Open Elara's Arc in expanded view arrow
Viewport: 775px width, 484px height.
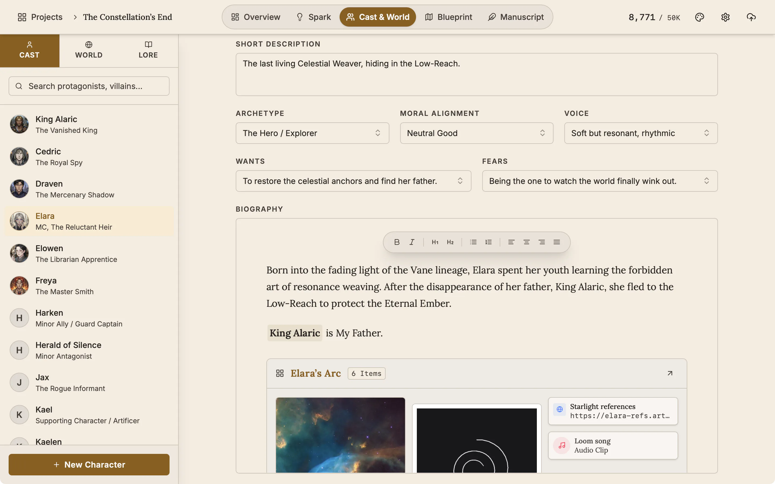point(670,373)
